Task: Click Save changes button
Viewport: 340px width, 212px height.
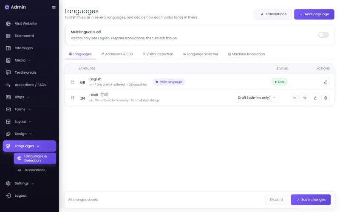Action: click(311, 200)
